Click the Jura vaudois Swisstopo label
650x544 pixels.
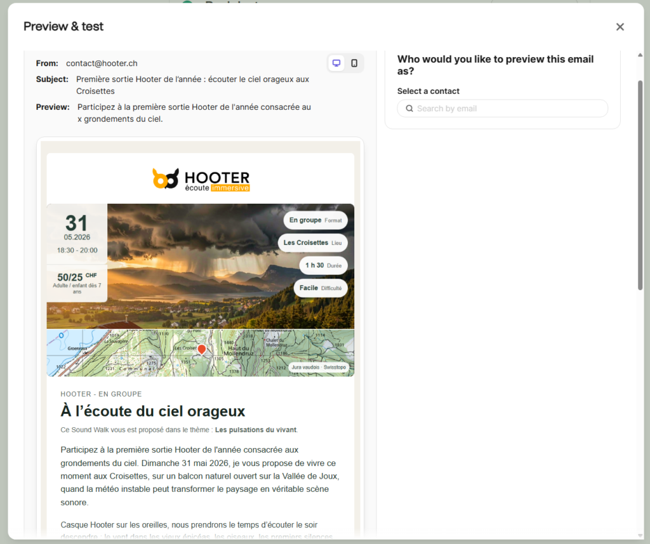click(x=319, y=368)
